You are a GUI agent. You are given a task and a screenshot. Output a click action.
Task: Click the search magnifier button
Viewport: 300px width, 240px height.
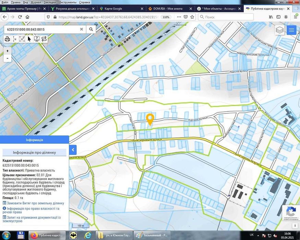pos(91,29)
